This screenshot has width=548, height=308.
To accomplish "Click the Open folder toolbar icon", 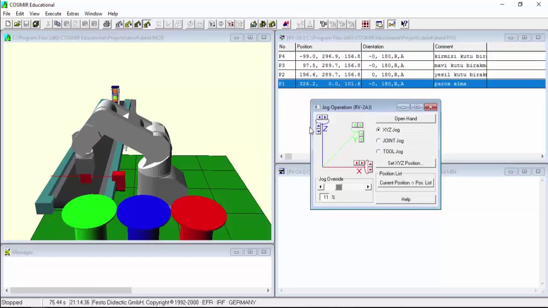I will coord(17,24).
